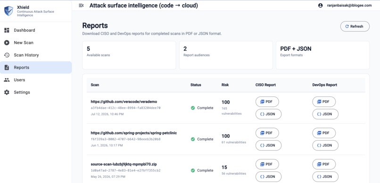The width and height of the screenshot is (380, 183).
Task: Click the CISO Report column header
Action: pyautogui.click(x=265, y=85)
